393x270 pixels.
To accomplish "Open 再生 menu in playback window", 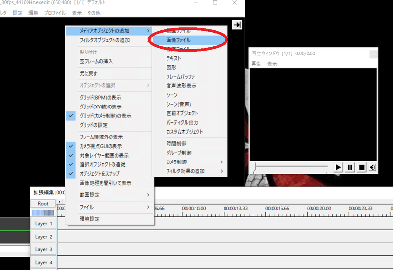I will [256, 64].
